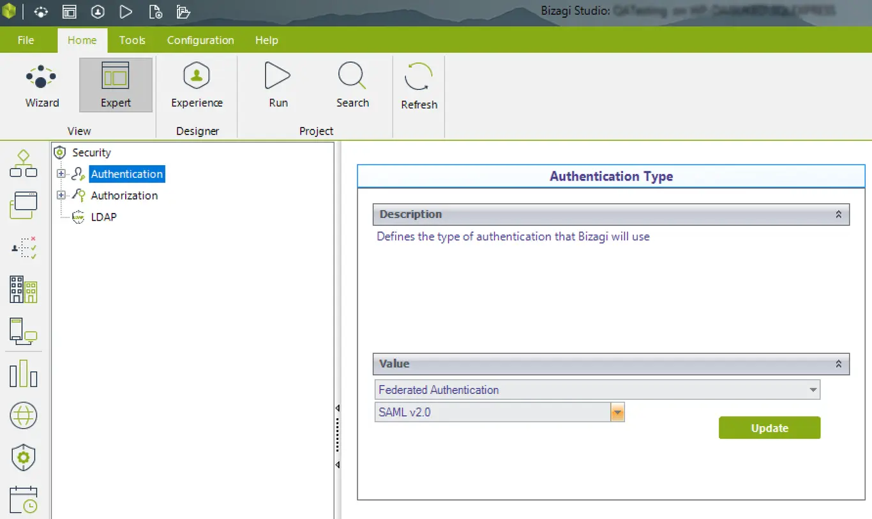Open project Search
The height and width of the screenshot is (519, 872).
[x=352, y=85]
